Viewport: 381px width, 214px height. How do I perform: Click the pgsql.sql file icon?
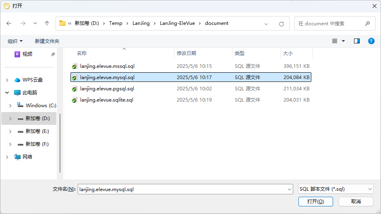[75, 89]
